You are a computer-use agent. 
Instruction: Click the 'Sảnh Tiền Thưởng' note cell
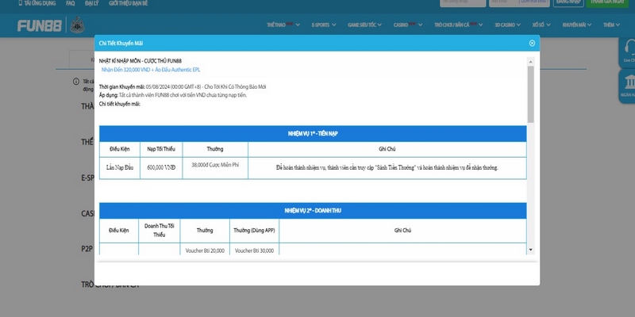click(x=387, y=168)
